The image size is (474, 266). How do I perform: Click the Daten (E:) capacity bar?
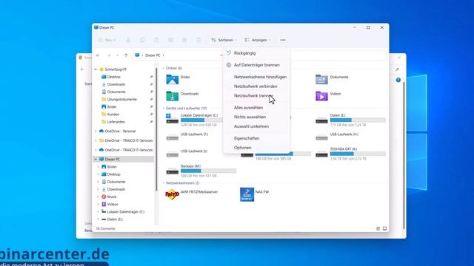click(x=358, y=120)
